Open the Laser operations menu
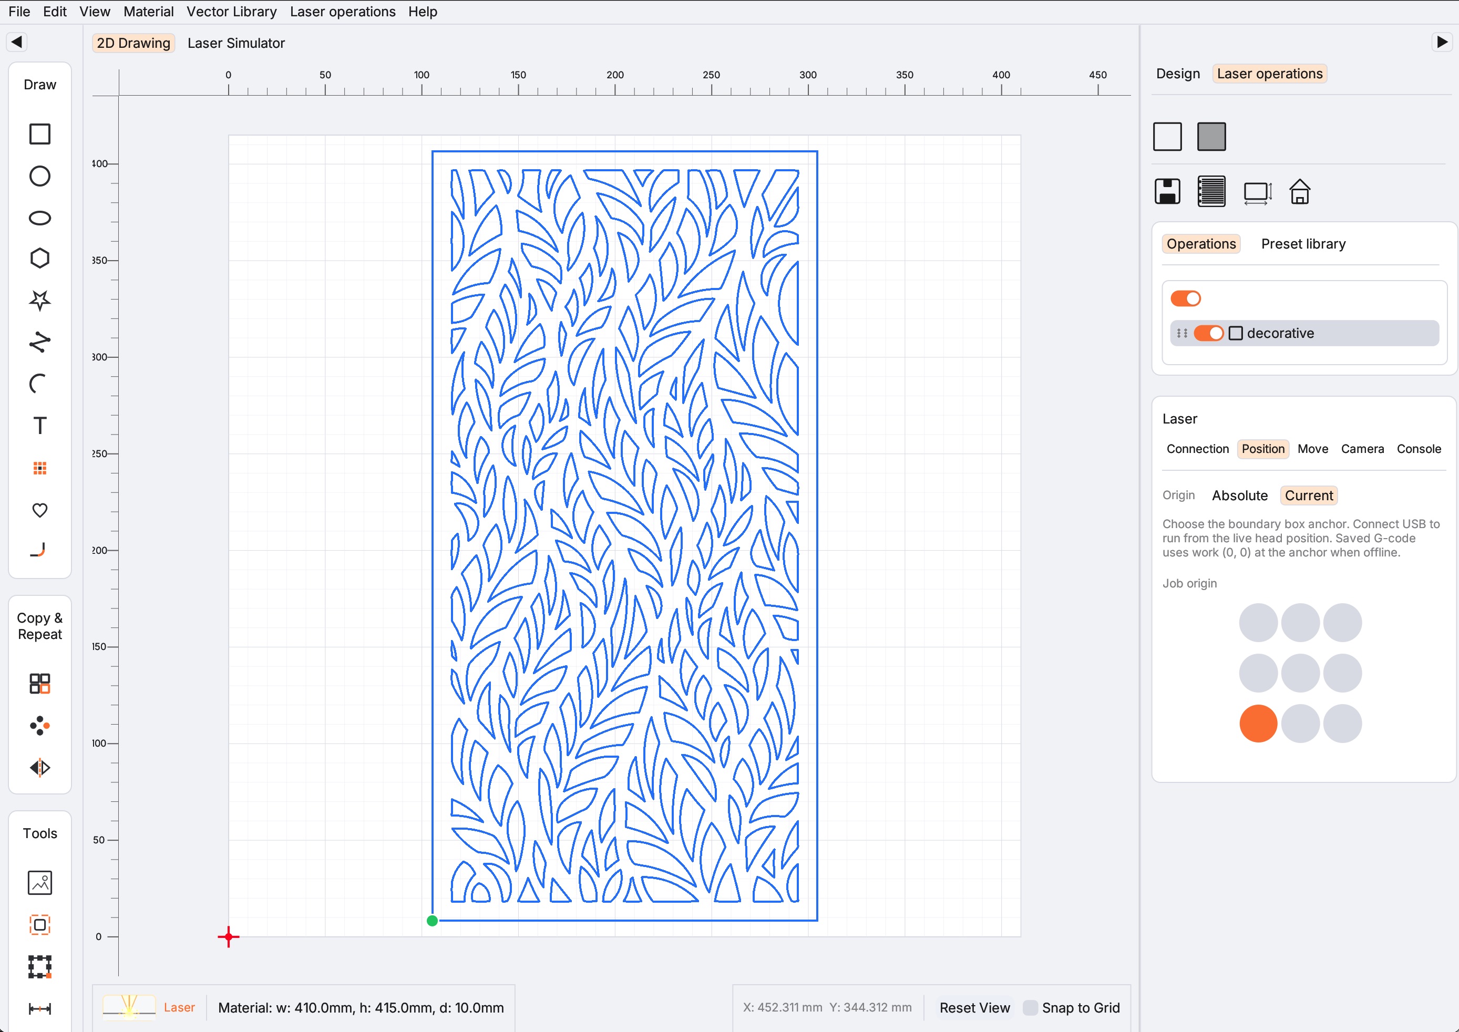The image size is (1459, 1032). click(x=343, y=12)
